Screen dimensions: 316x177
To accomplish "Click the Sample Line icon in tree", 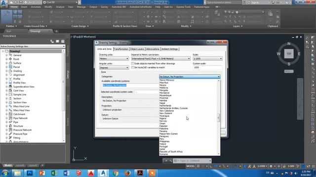I will tap(10, 94).
